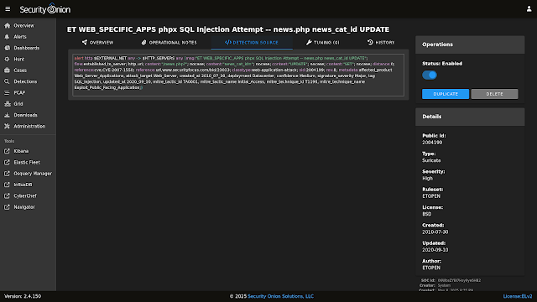Click the Administration icon in sidebar

7,127
